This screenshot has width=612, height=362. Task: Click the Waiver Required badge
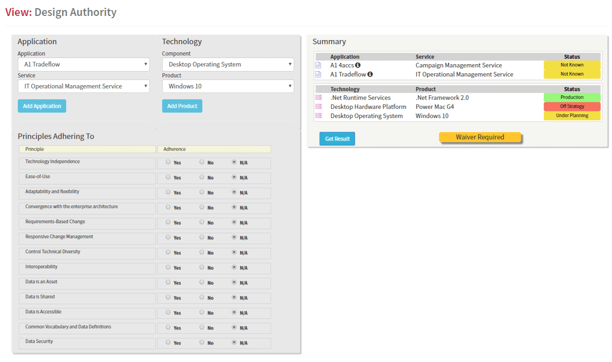click(x=480, y=137)
